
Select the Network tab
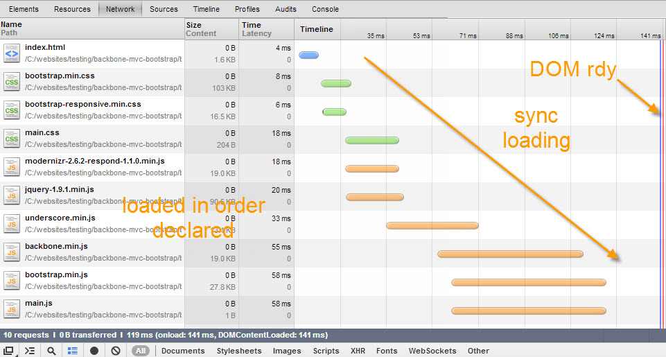click(120, 9)
